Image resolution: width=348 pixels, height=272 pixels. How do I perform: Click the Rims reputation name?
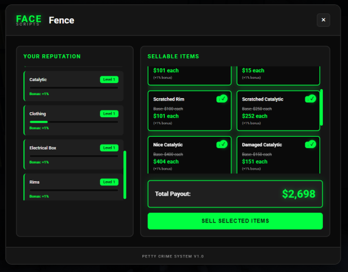point(34,182)
